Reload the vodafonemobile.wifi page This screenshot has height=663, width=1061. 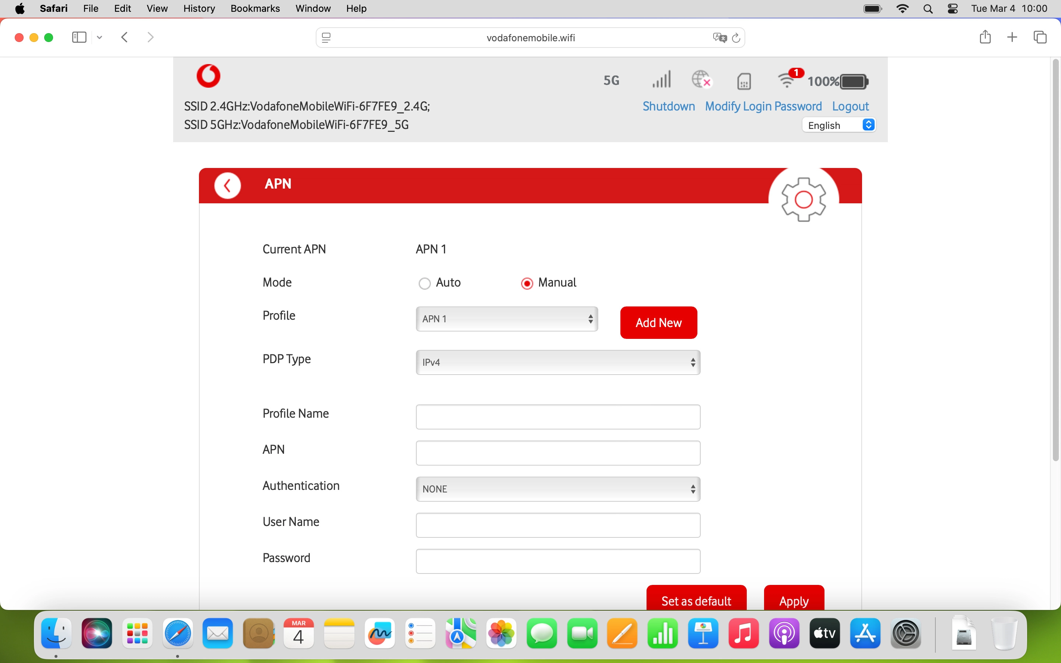736,38
